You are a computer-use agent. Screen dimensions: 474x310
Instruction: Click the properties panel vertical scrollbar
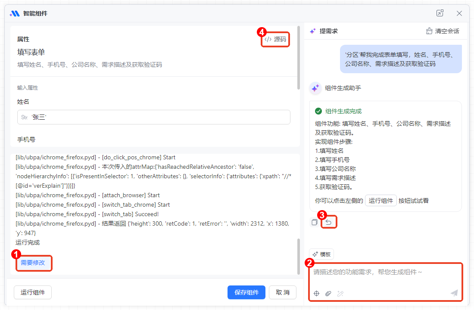pos(299,58)
